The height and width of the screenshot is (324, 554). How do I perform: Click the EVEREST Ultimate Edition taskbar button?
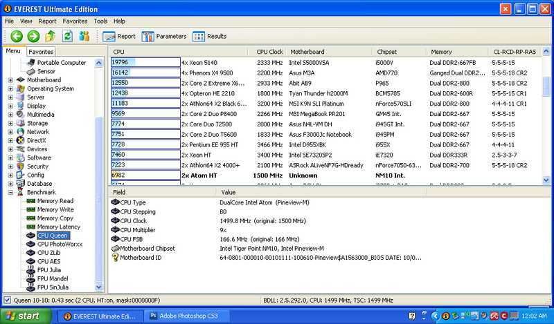(100, 316)
